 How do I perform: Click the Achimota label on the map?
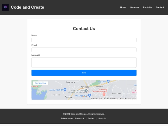coord(85,87)
